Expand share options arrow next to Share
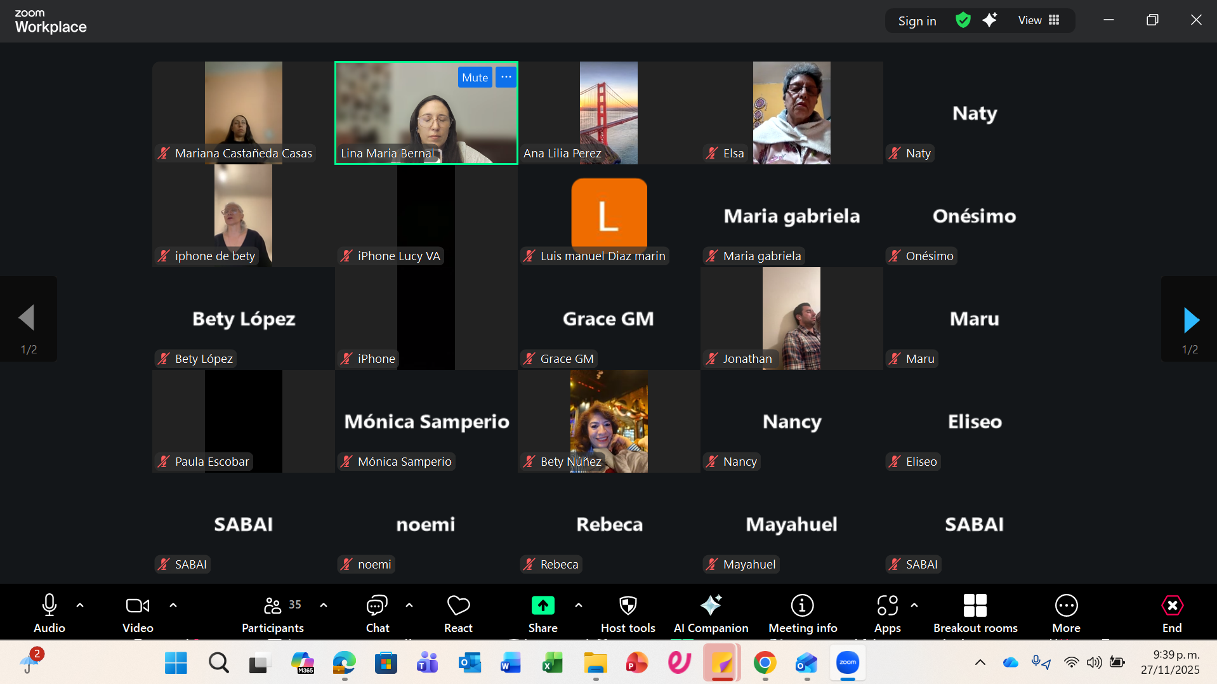Image resolution: width=1217 pixels, height=684 pixels. 579,605
